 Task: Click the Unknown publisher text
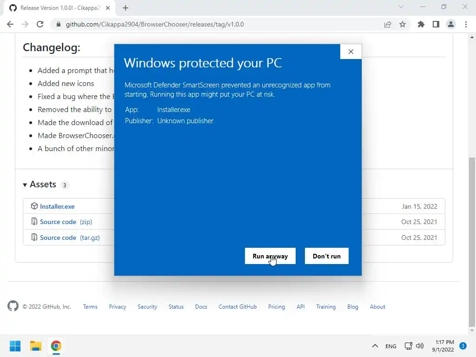185,121
